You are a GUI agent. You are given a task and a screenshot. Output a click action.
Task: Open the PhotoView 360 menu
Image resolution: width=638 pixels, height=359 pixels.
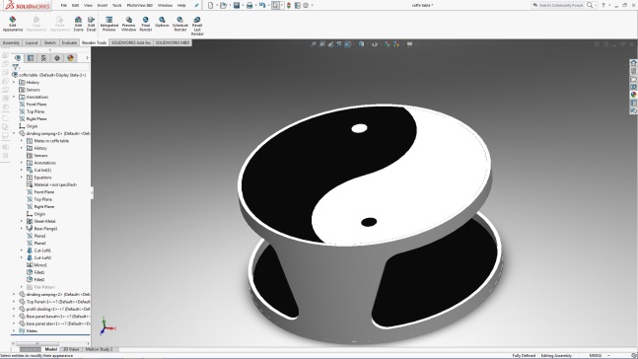point(140,5)
